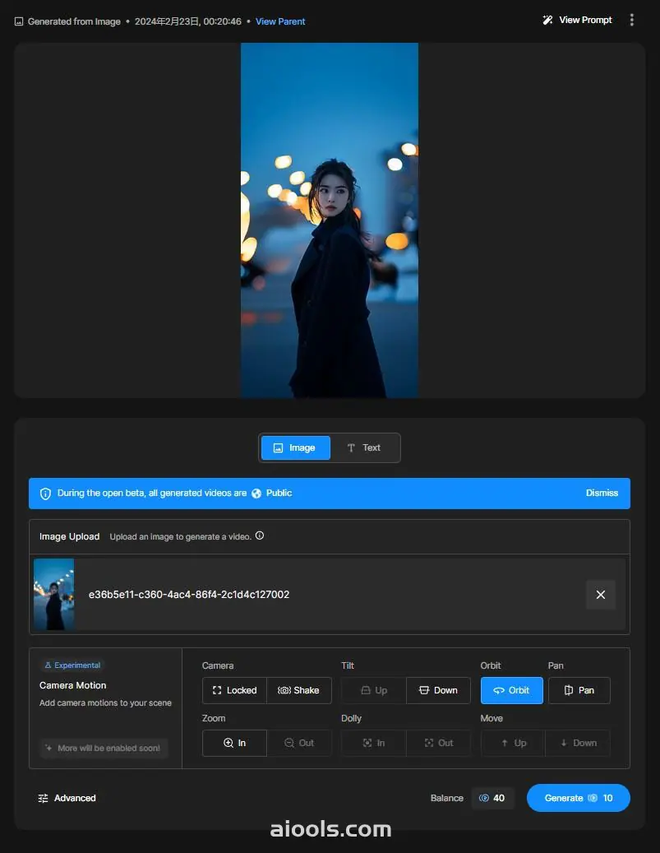Select the Image tab
The height and width of the screenshot is (853, 660).
coord(295,448)
